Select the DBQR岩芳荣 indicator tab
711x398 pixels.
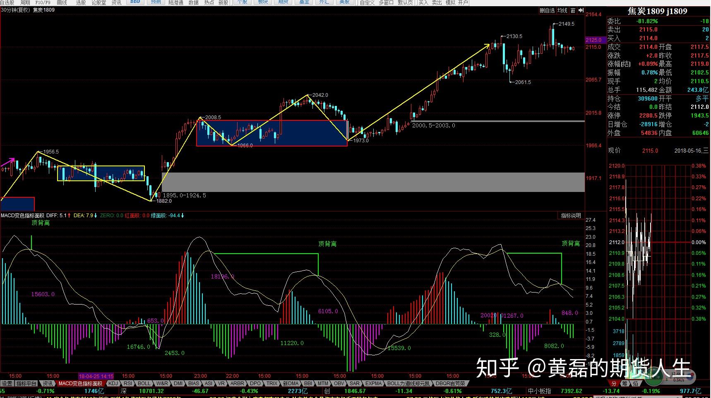(x=450, y=384)
